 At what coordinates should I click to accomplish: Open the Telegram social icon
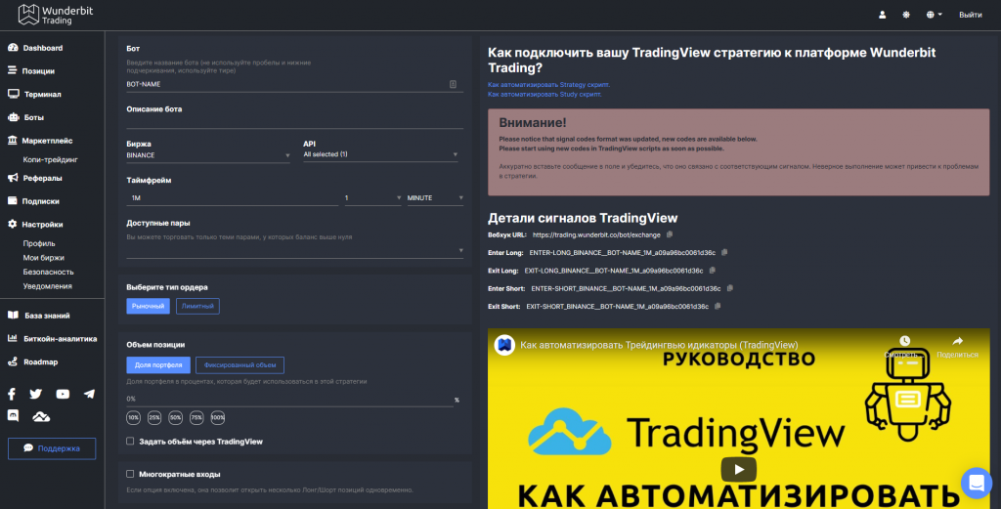pos(89,394)
